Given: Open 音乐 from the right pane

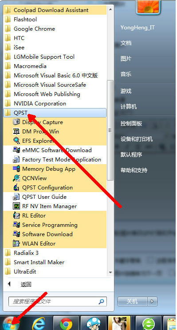Looking at the screenshot, I should (126, 74).
